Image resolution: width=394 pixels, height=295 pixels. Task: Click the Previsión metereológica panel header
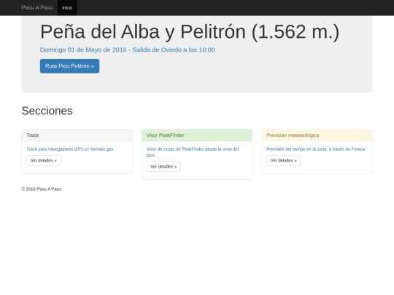click(317, 135)
